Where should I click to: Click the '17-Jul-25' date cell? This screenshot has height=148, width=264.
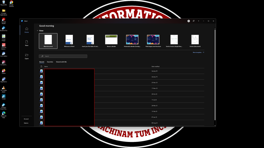tap(154, 100)
